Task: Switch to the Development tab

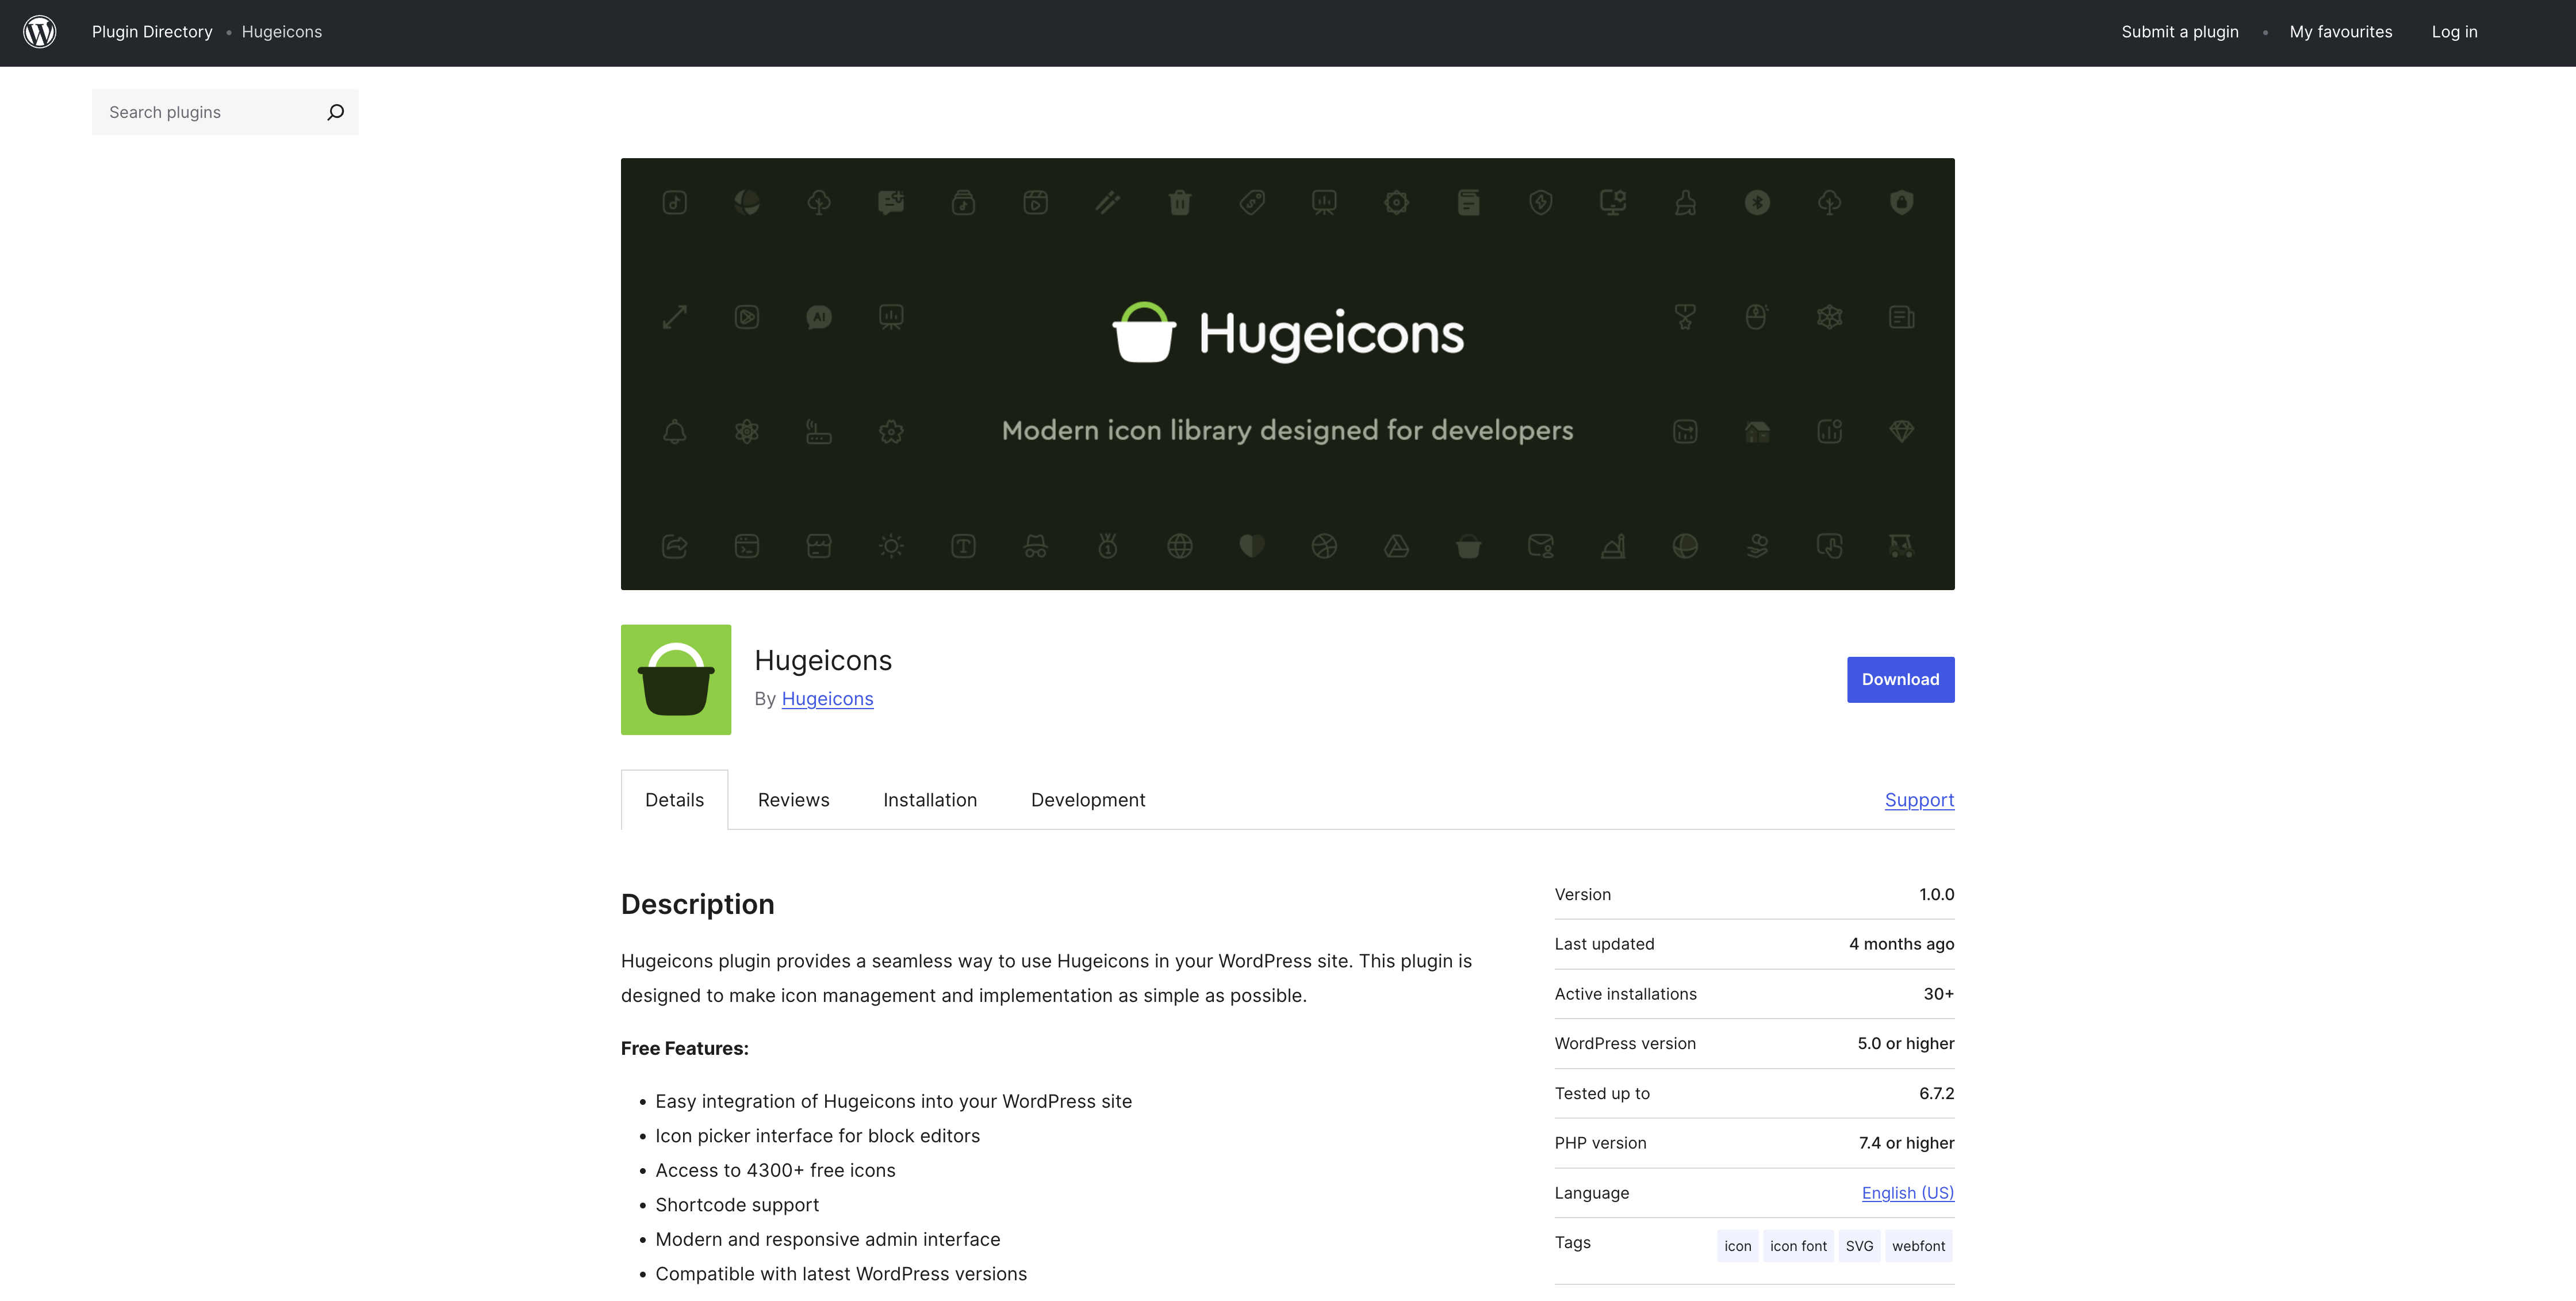Action: (1088, 799)
